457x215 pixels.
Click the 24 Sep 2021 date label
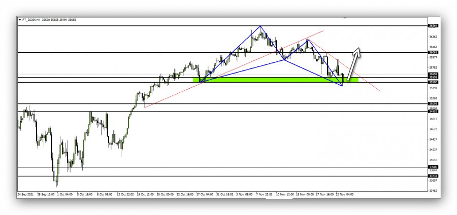point(25,194)
